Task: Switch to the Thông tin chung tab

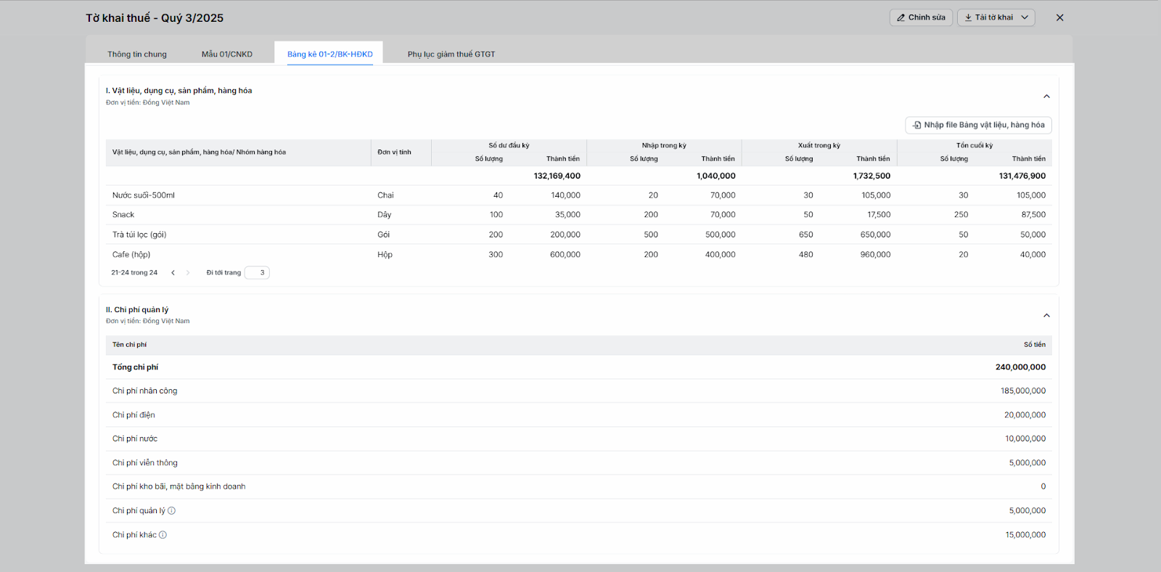Action: tap(137, 54)
